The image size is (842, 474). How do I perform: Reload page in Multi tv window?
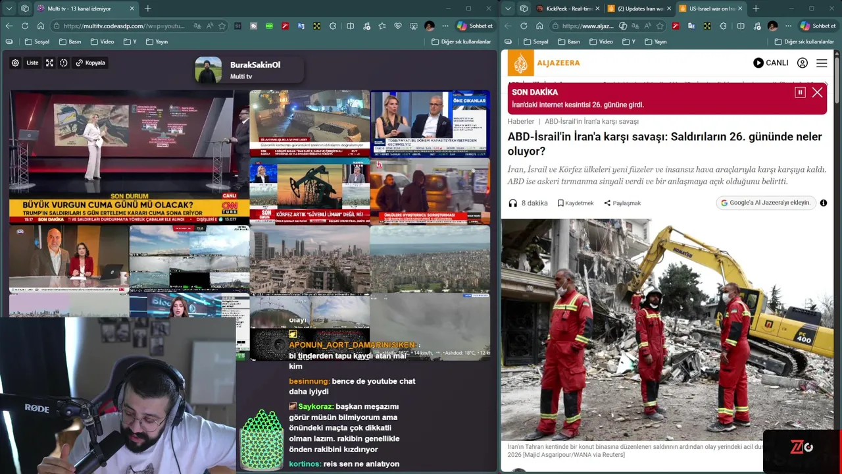(25, 26)
